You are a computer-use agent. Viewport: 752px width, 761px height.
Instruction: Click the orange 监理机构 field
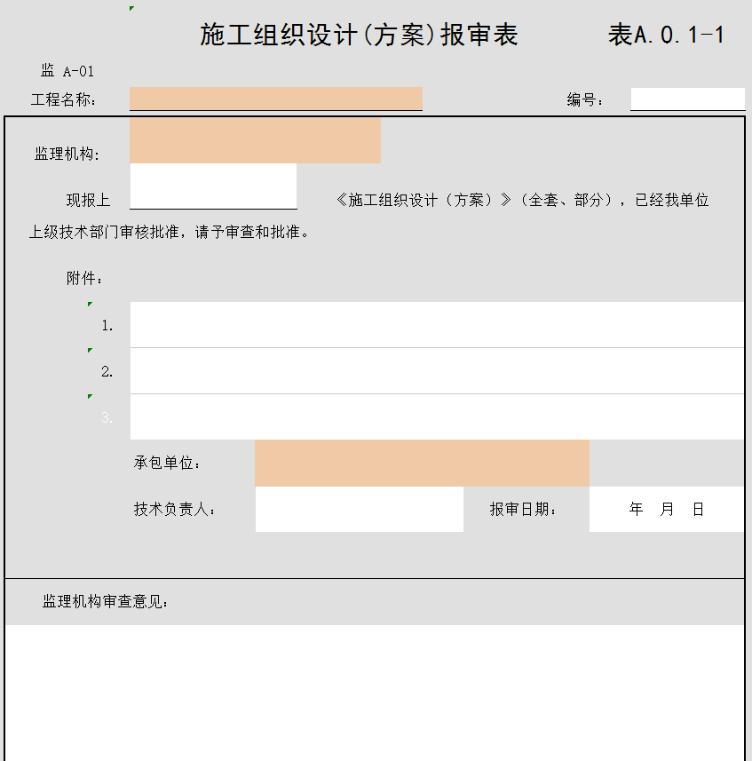click(255, 140)
